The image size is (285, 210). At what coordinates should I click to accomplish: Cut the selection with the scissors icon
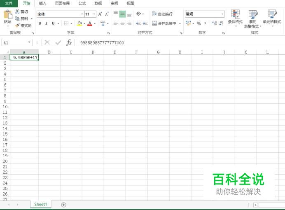pos(17,12)
